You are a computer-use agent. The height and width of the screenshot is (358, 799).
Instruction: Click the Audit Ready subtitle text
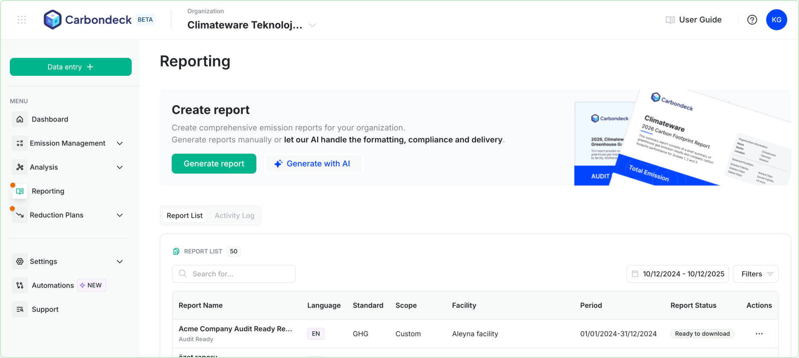196,339
